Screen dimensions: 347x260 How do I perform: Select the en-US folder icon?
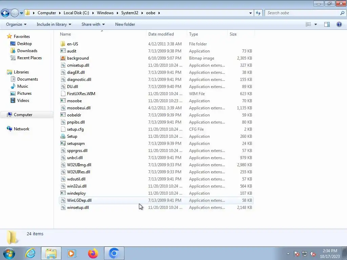pos(63,44)
